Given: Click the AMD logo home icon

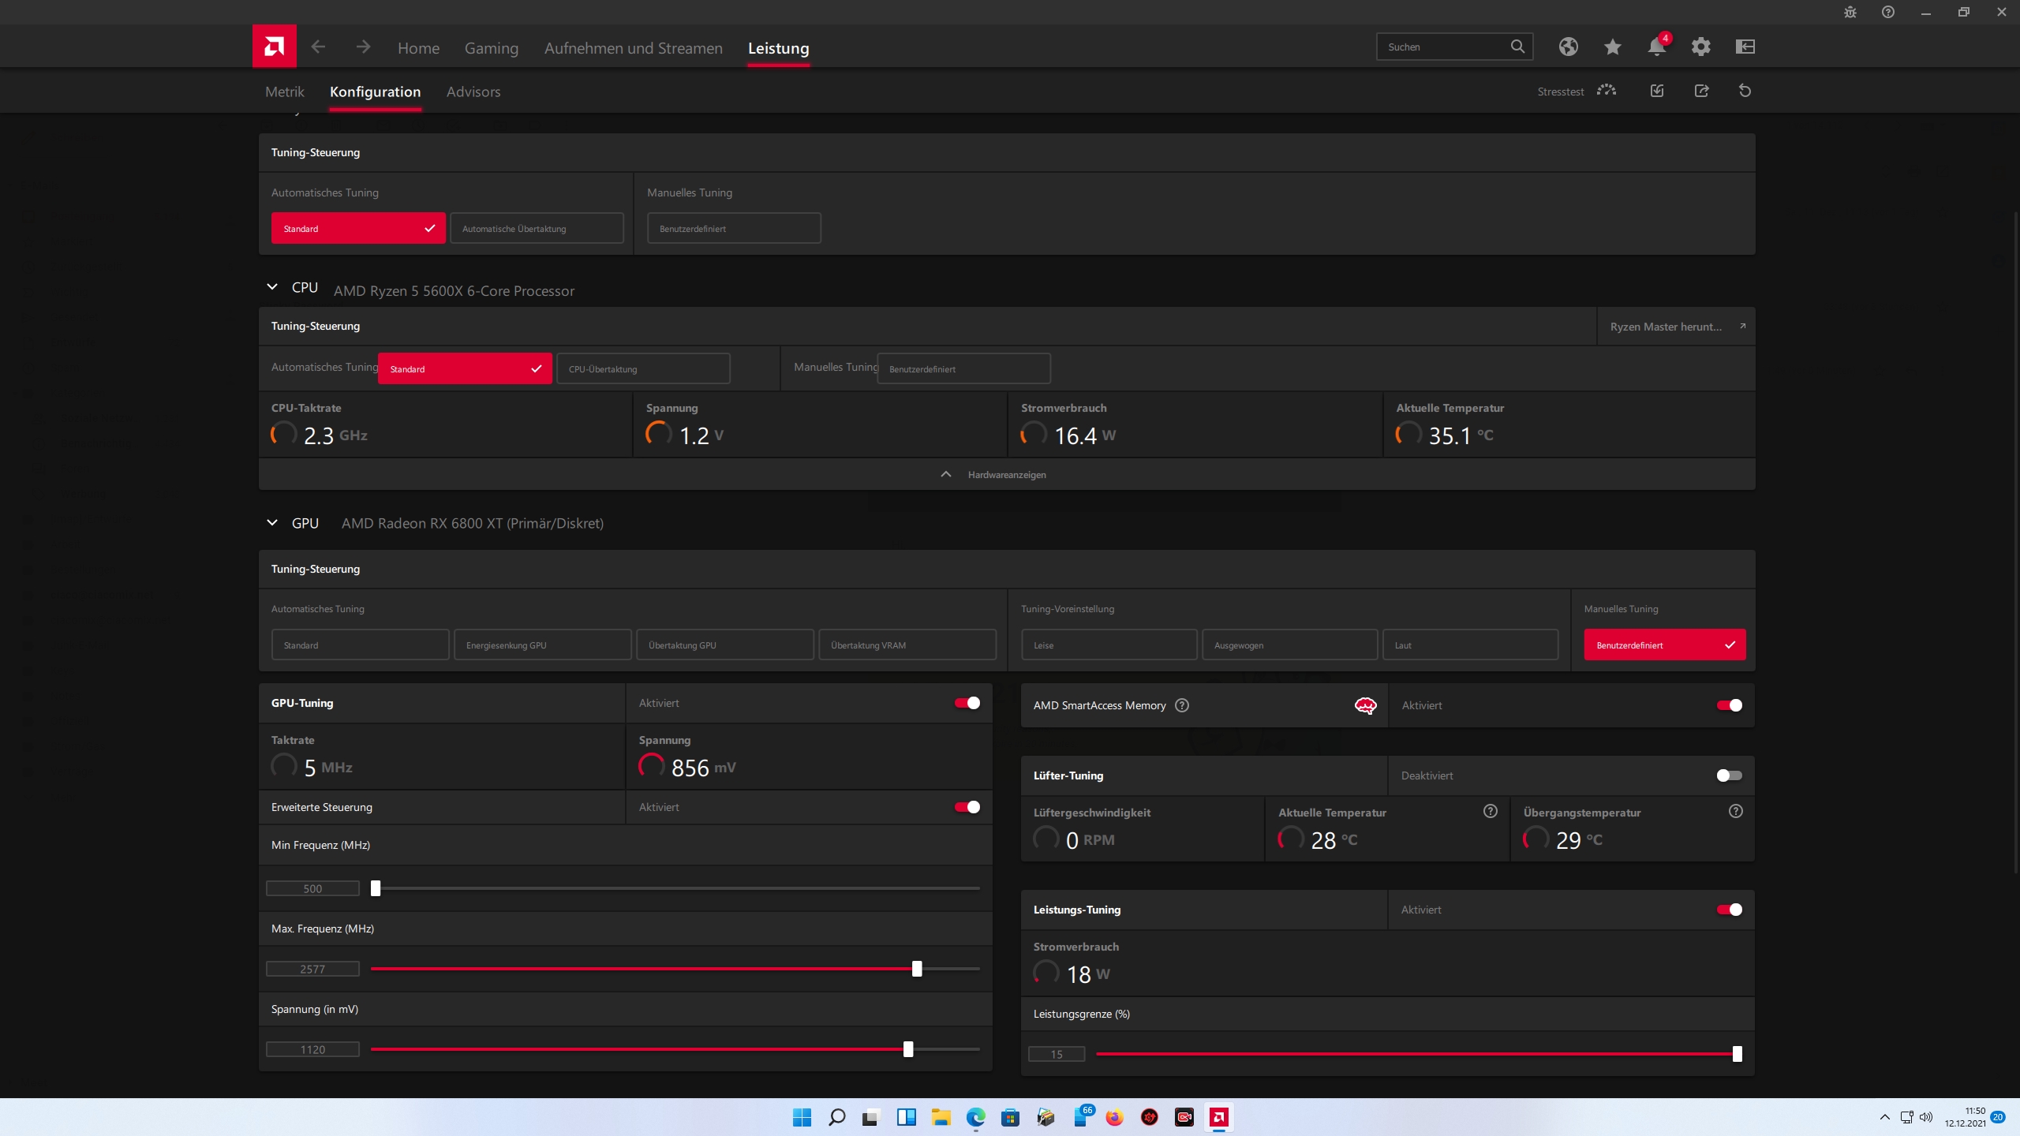Looking at the screenshot, I should pos(274,47).
